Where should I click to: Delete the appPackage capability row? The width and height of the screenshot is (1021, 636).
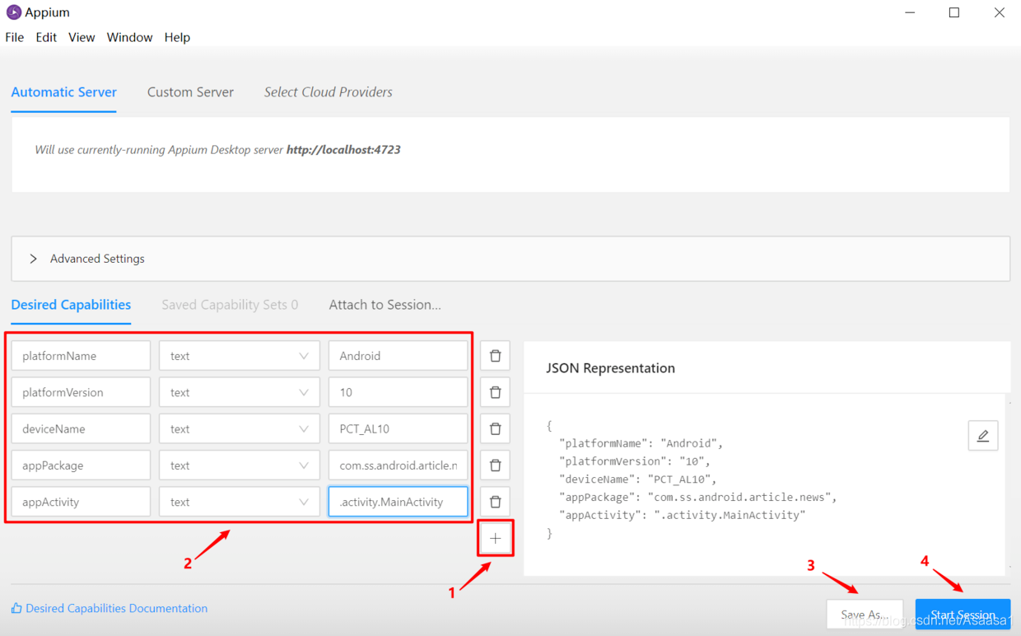[x=495, y=465]
